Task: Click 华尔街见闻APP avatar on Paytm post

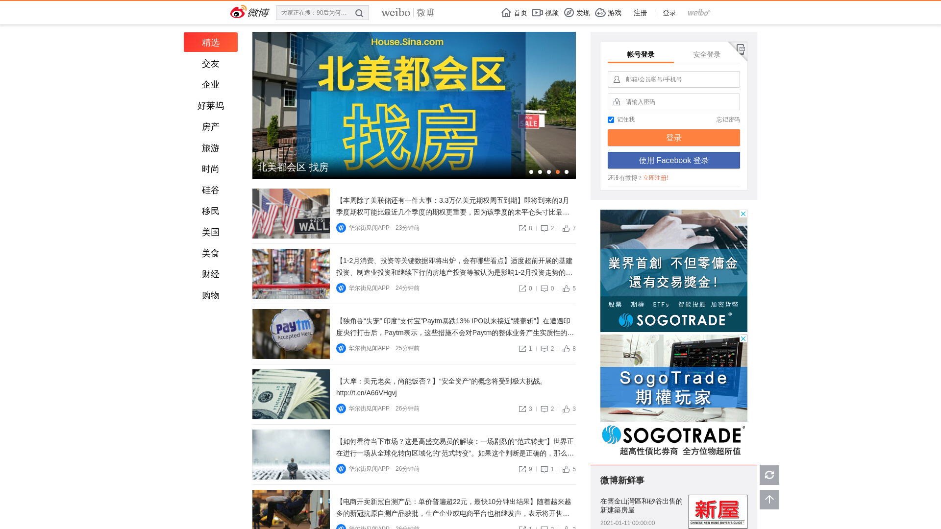Action: pyautogui.click(x=341, y=348)
